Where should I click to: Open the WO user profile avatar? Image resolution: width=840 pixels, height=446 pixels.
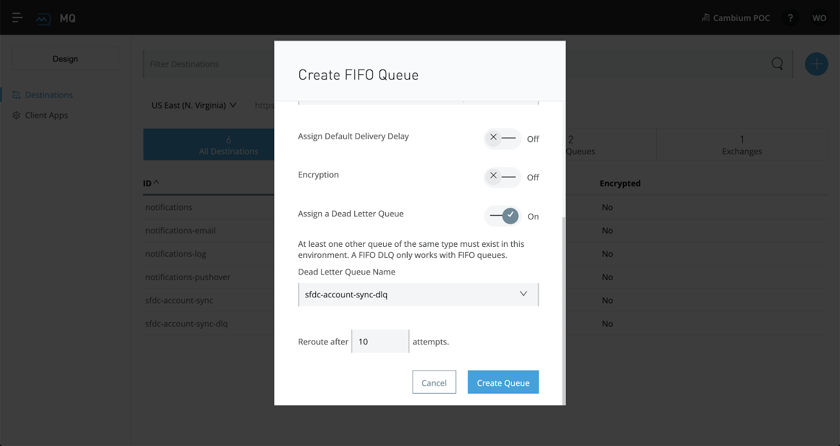click(x=819, y=18)
